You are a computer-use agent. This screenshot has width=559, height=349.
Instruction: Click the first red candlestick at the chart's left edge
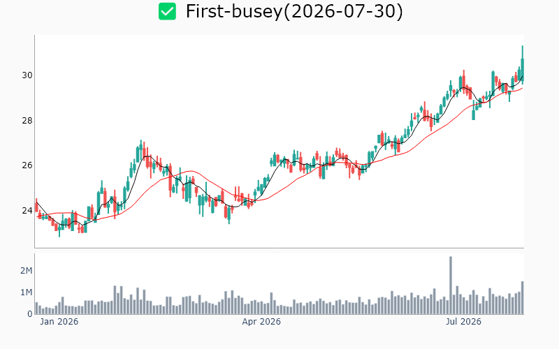[x=36, y=206]
